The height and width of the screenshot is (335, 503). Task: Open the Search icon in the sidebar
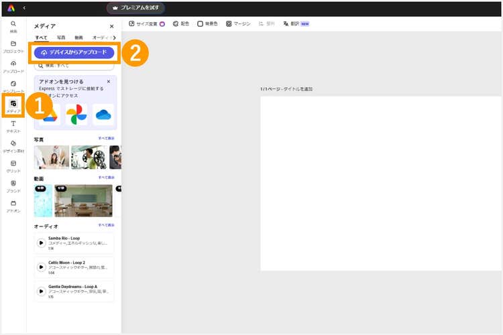point(13,27)
